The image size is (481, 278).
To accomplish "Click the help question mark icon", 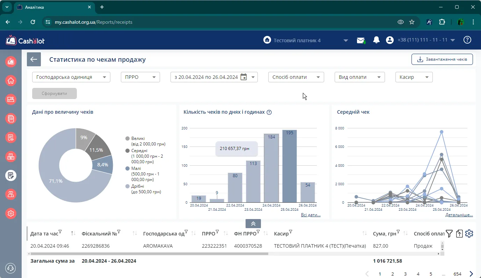I will point(467,40).
